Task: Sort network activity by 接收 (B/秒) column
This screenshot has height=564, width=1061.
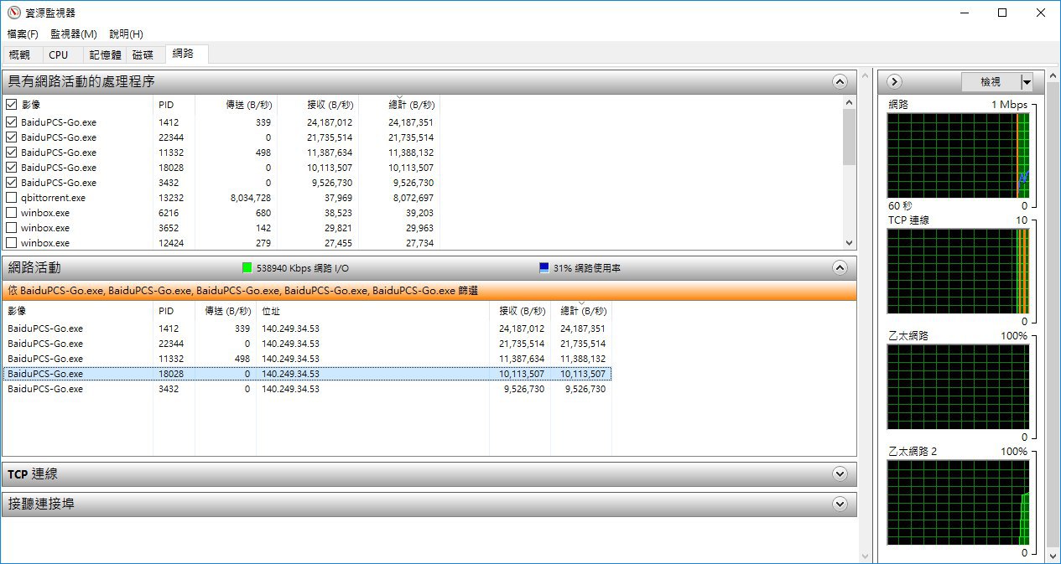Action: pos(520,311)
